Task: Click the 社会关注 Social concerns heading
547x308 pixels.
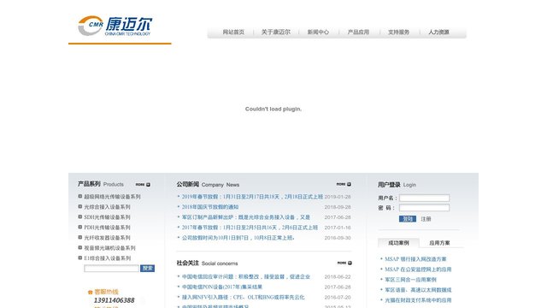Action: [x=207, y=263]
